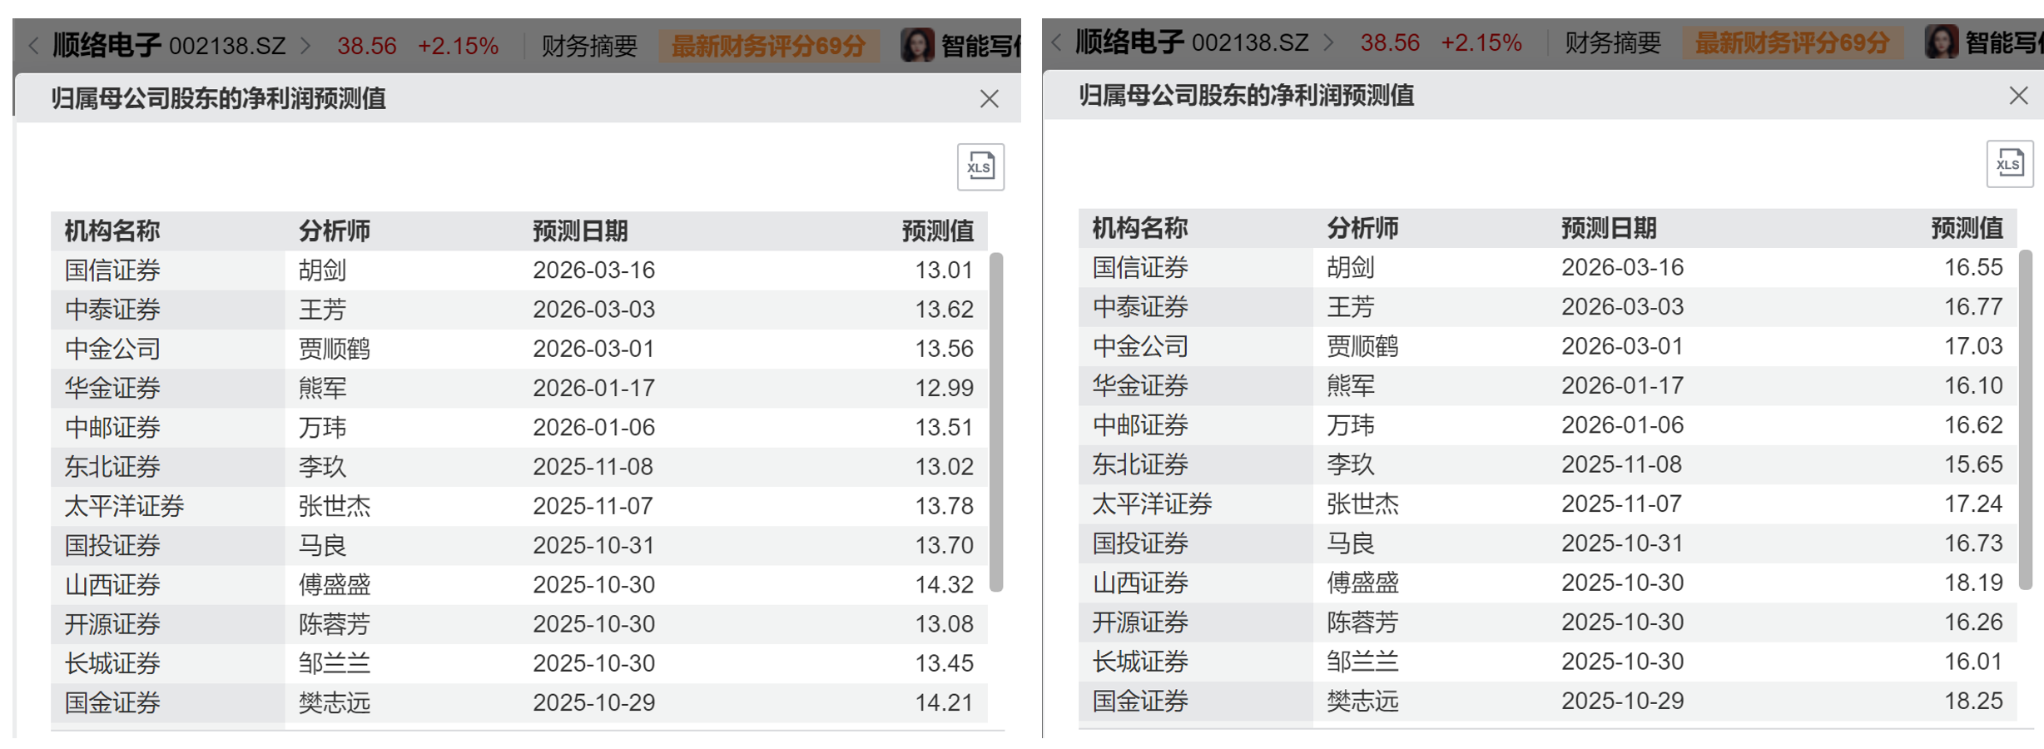Viewport: 2044px width, 749px height.
Task: Sort right table by 分析师 column
Action: pos(1362,228)
